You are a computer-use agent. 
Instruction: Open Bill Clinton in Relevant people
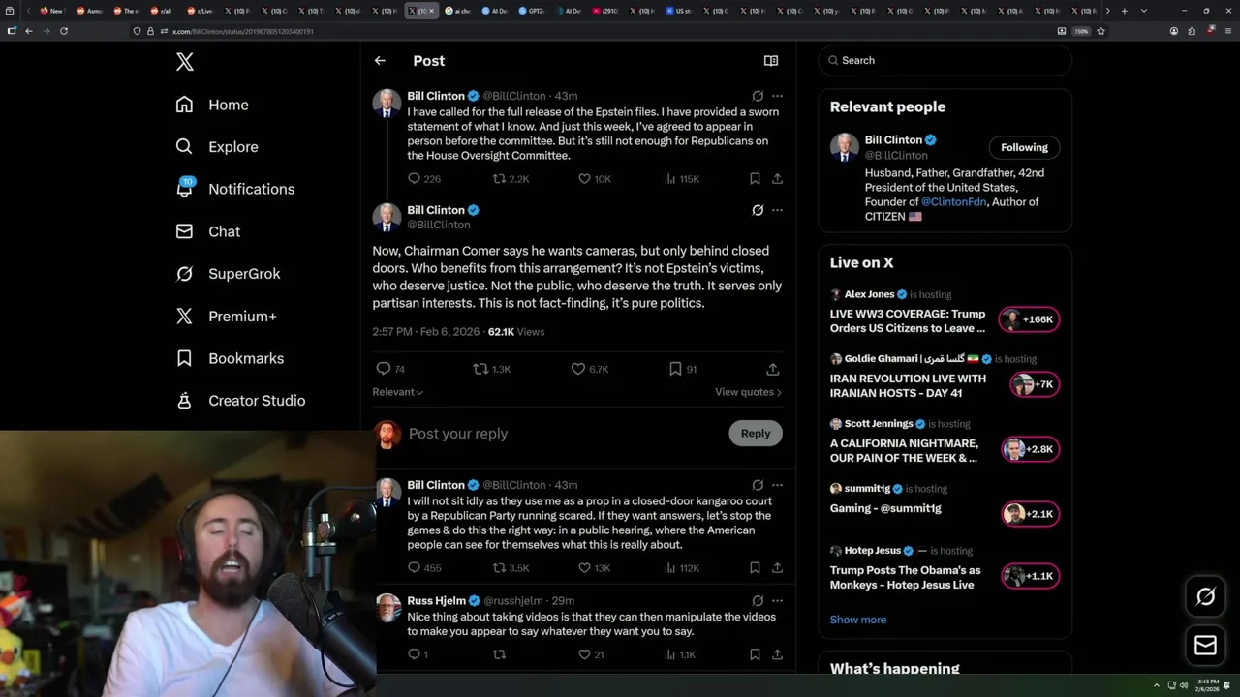coord(893,140)
